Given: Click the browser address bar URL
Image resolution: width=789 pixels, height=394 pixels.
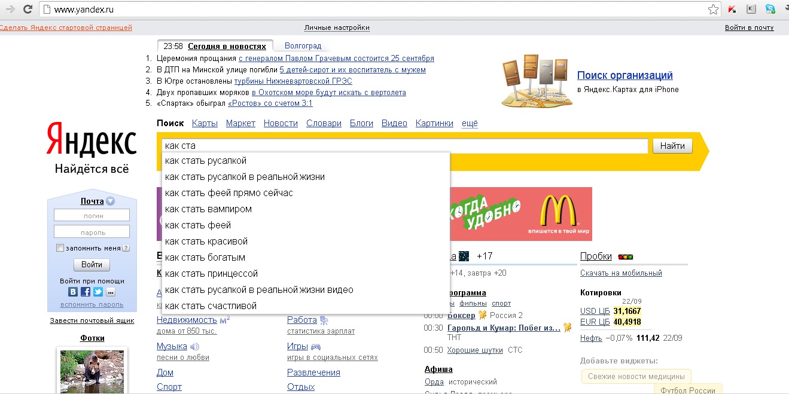Looking at the screenshot, I should (84, 10).
